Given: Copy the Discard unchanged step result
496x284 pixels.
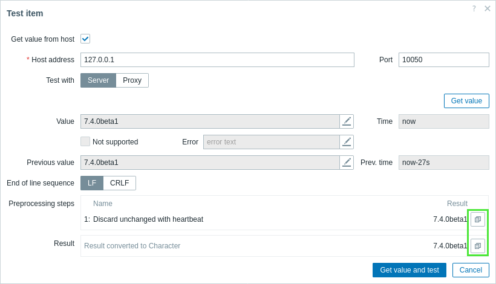Looking at the screenshot, I should pyautogui.click(x=478, y=219).
